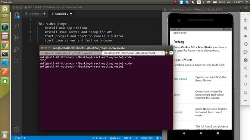Click the terminal prompt line at bottom
Image resolution: width=250 pixels, height=140 pixels.
click(x=82, y=66)
